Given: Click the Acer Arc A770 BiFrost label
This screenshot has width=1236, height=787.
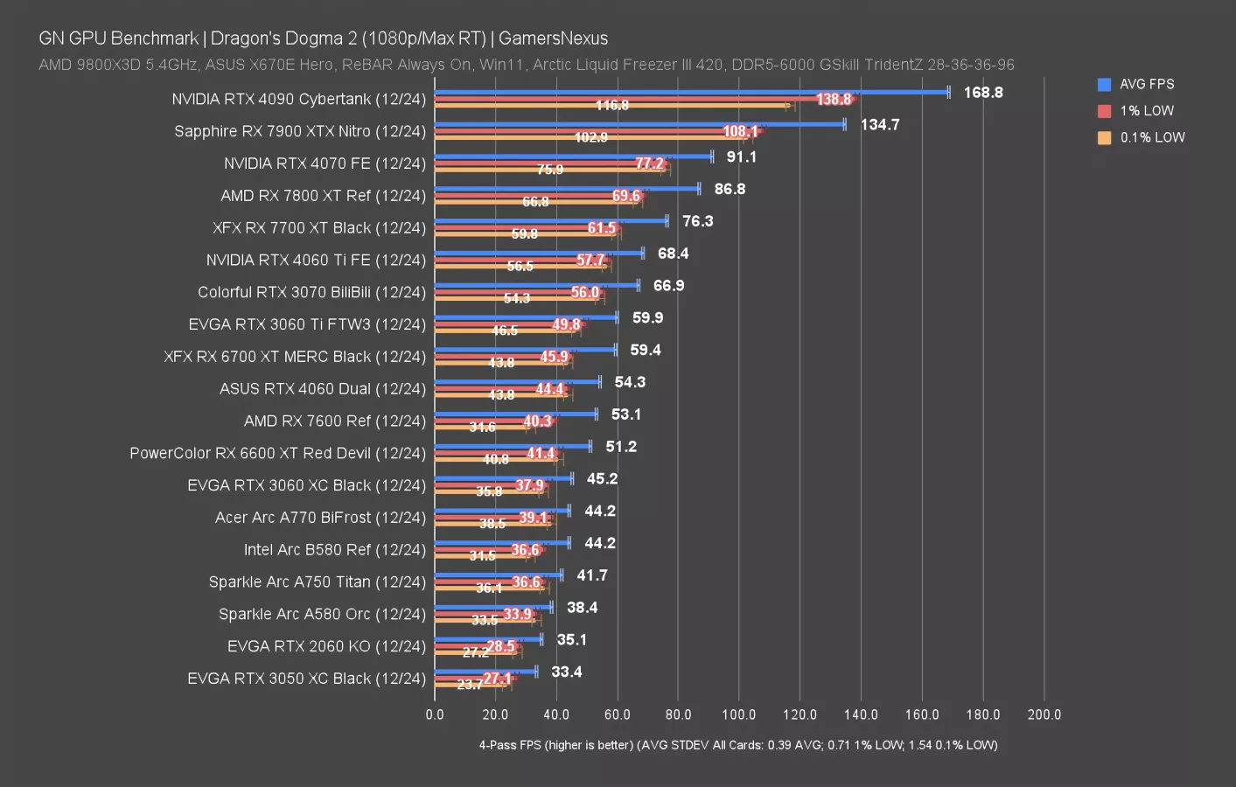Looking at the screenshot, I should pos(320,518).
